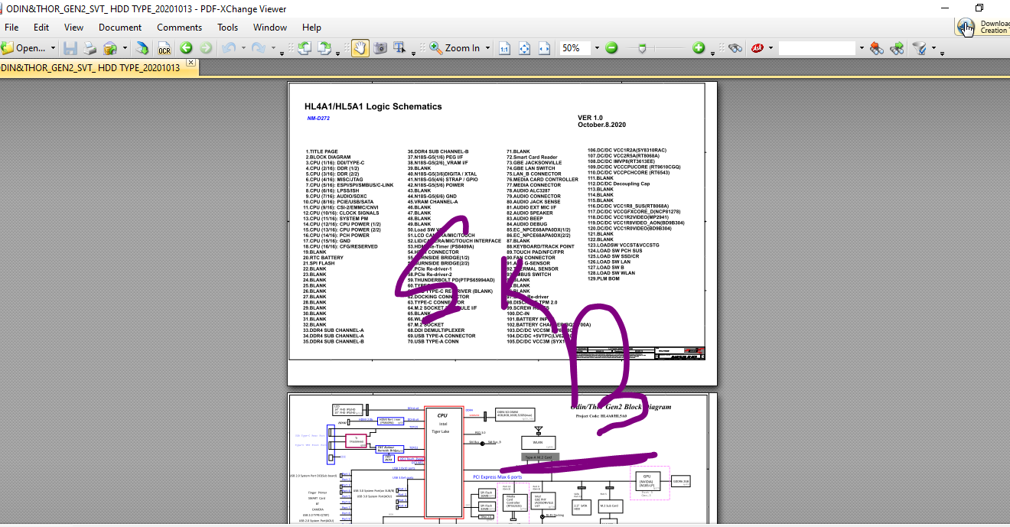
Task: Expand the Open button dropdown arrow
Action: pos(53,48)
